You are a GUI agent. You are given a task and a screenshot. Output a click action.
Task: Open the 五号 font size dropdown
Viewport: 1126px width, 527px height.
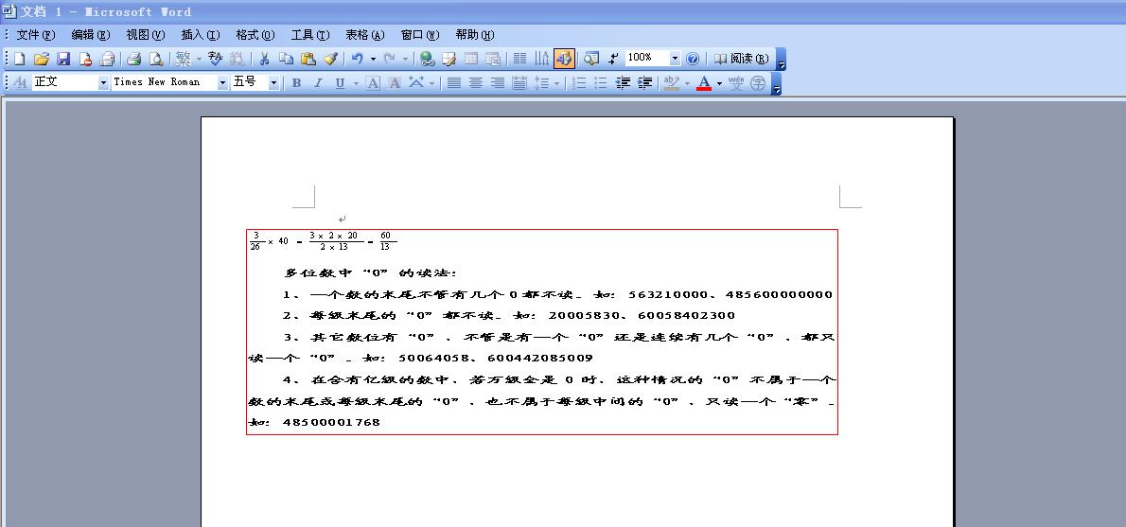(273, 82)
